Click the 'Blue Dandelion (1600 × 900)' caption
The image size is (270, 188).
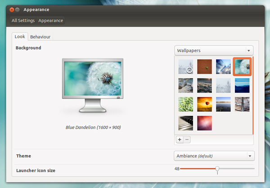93,127
